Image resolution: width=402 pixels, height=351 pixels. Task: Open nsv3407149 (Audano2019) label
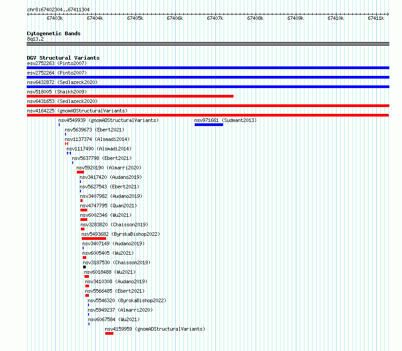pos(113,243)
